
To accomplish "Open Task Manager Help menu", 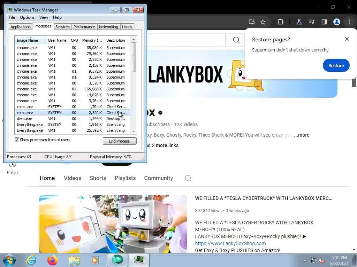I will click(x=57, y=17).
